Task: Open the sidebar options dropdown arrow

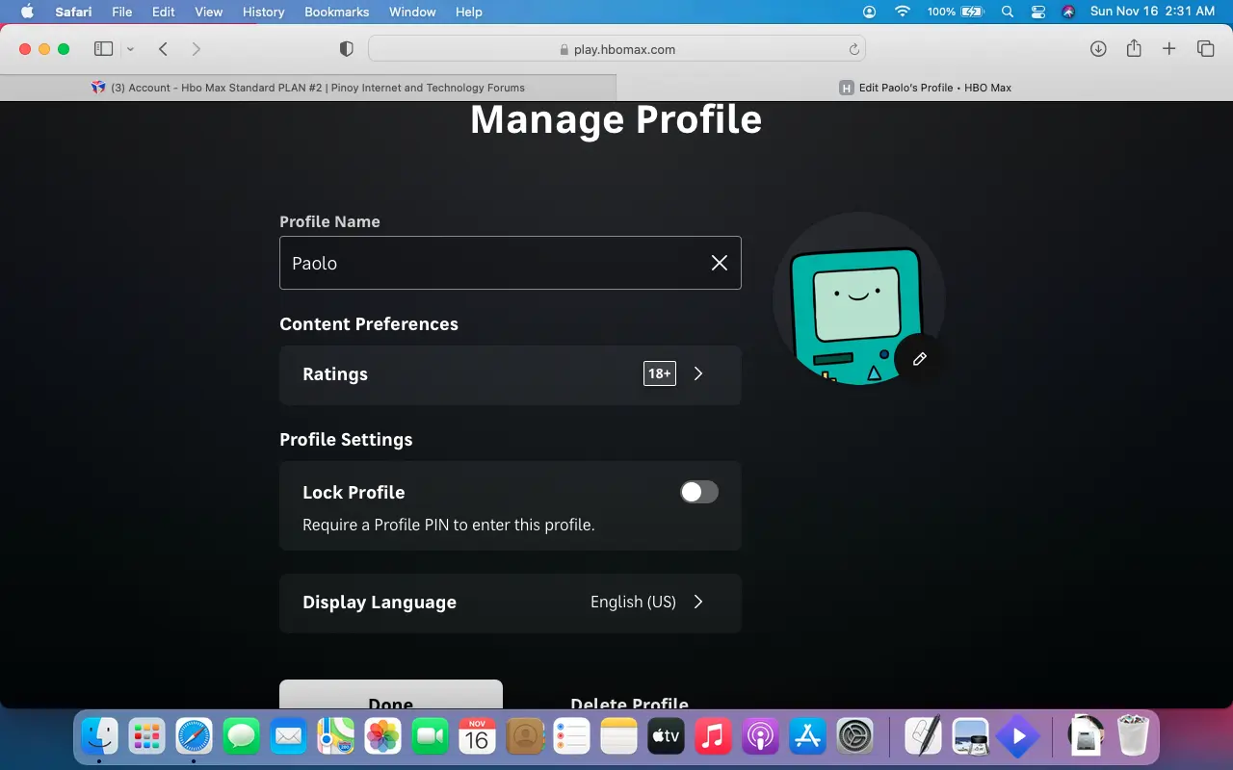Action: (131, 49)
